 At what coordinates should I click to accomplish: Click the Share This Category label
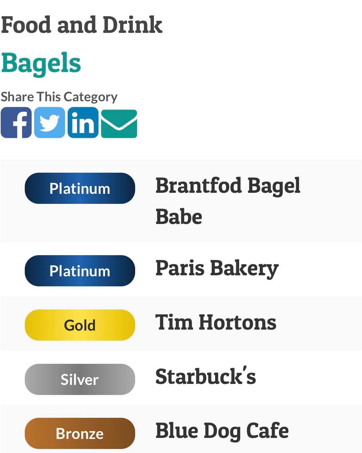(x=59, y=97)
